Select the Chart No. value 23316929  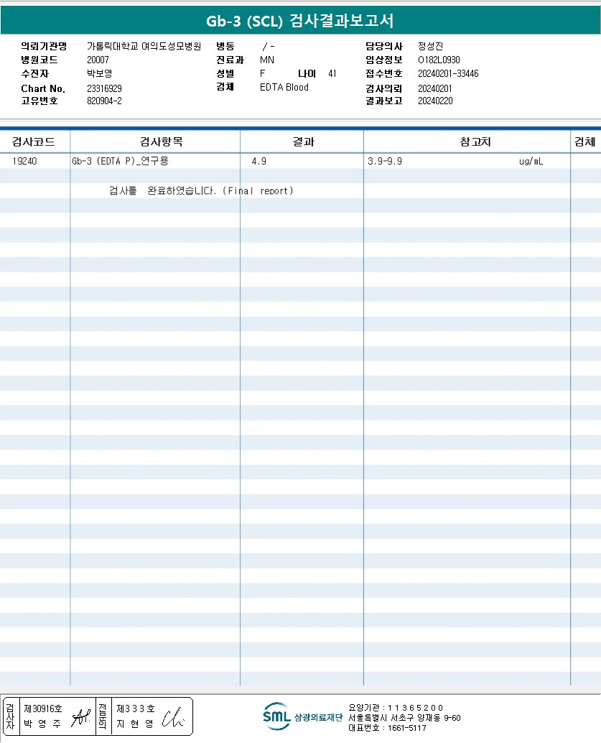(104, 88)
